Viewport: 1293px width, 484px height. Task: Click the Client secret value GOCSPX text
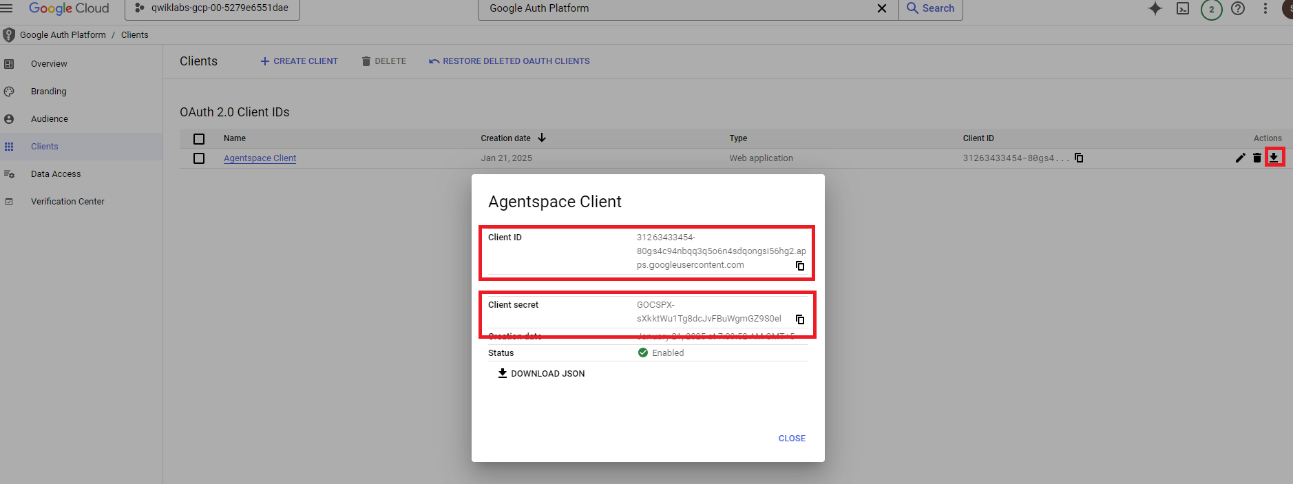pos(708,311)
